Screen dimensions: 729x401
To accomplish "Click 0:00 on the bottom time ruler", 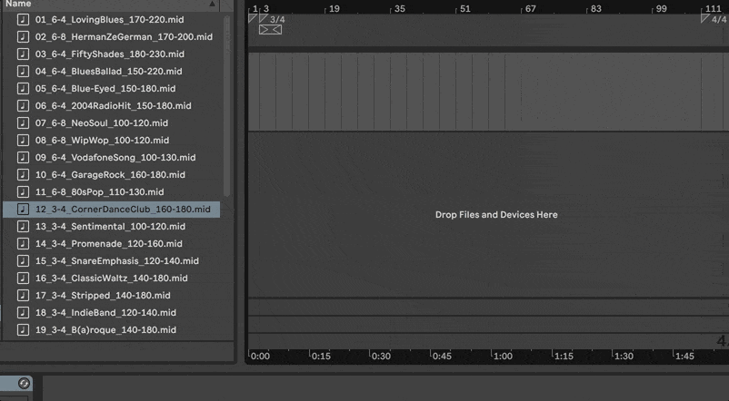I will (x=260, y=357).
